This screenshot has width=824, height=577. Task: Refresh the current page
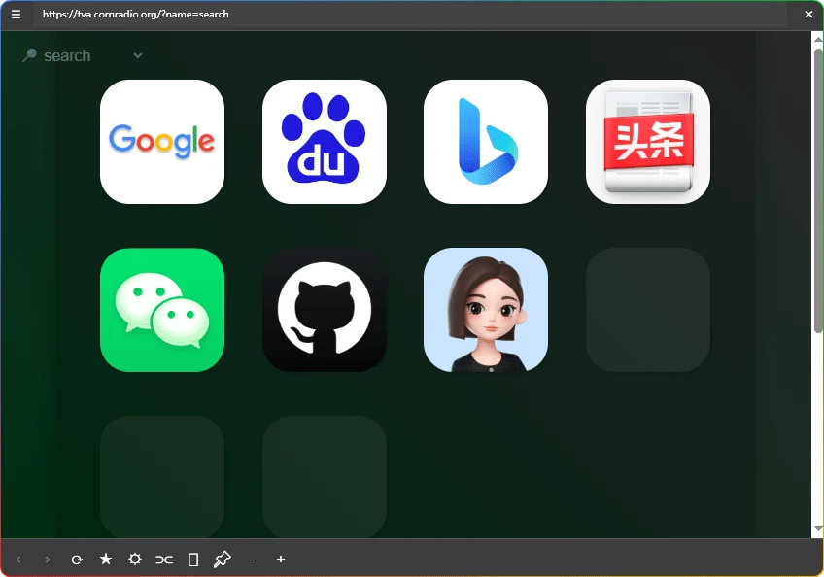click(77, 559)
